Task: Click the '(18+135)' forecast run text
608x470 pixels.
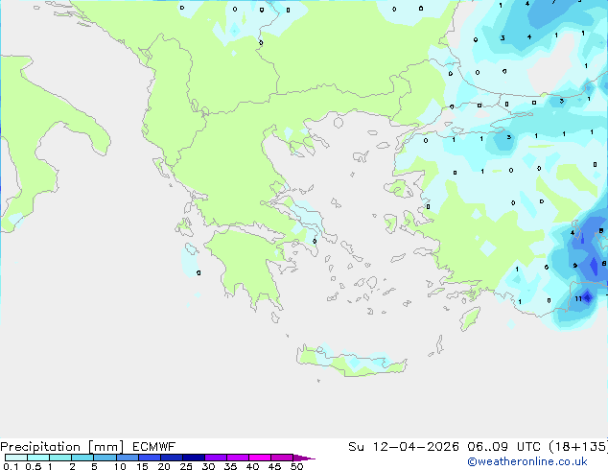Action: tap(578, 447)
